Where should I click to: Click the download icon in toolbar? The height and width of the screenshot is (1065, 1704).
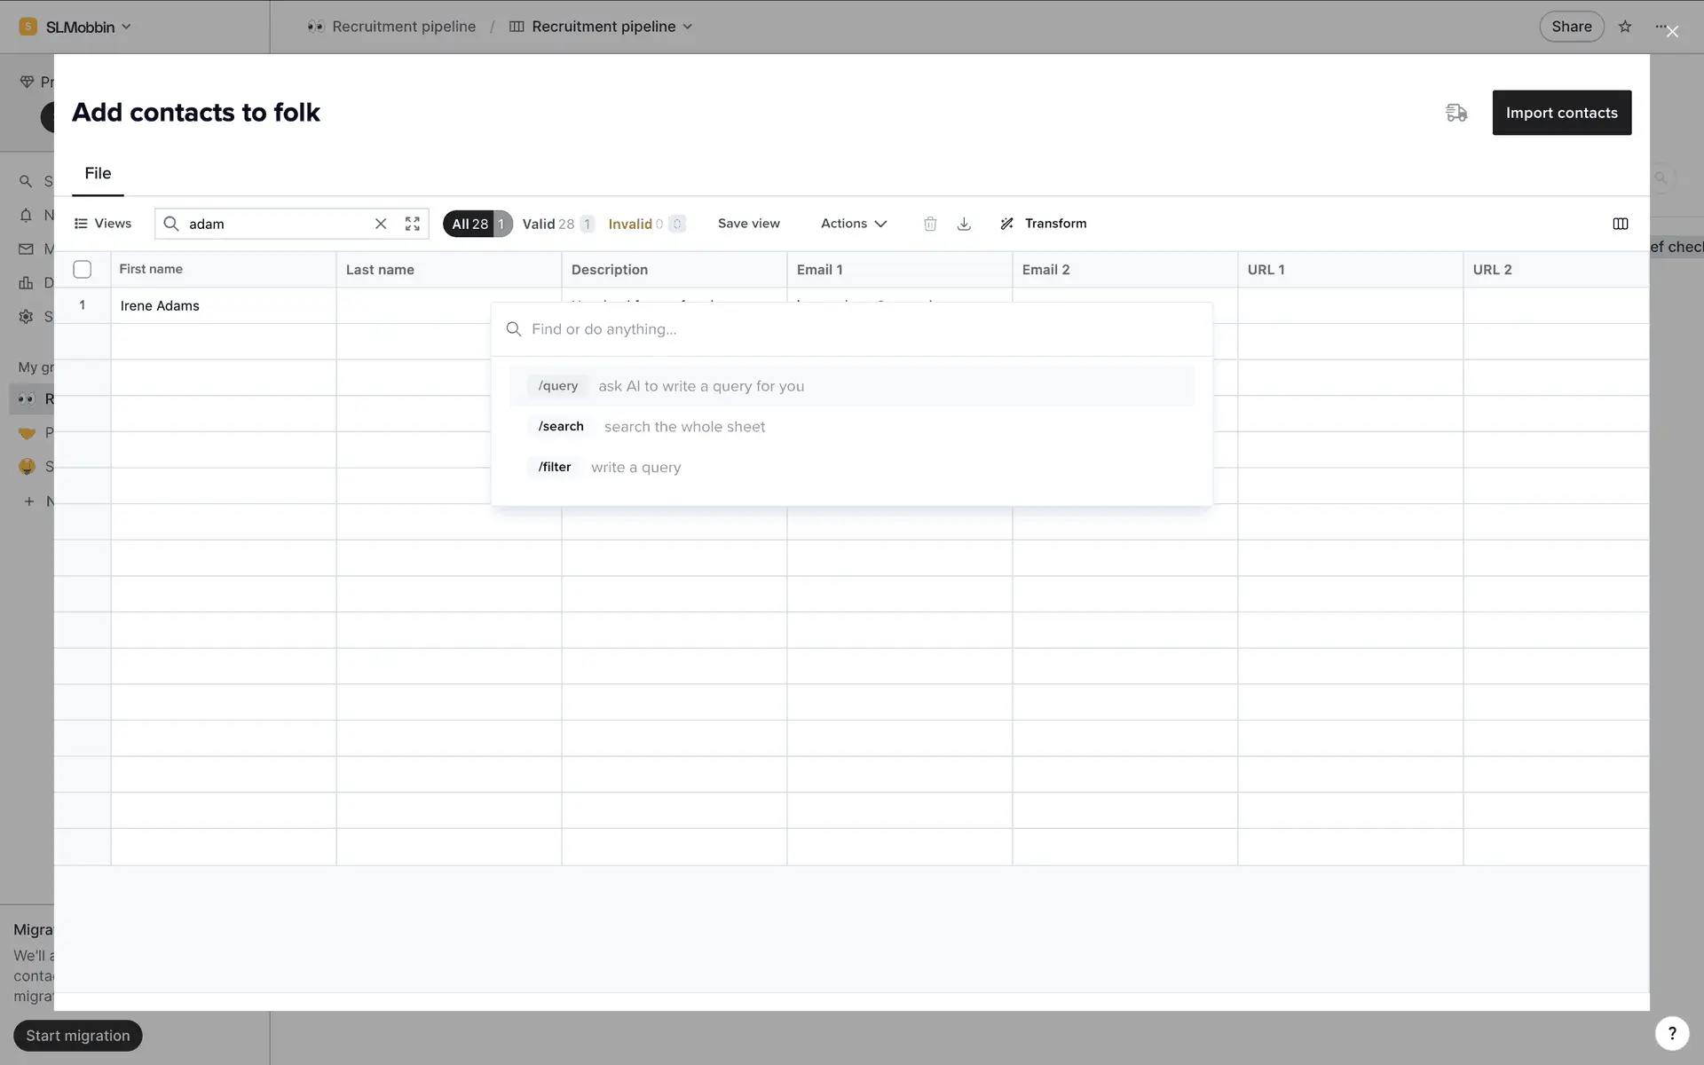[964, 224]
